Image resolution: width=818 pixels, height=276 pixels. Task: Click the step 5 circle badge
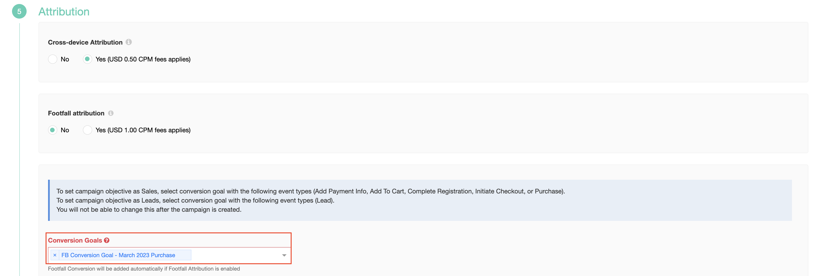pos(19,11)
